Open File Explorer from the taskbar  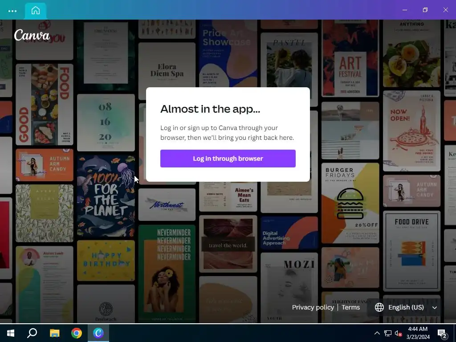click(54, 333)
